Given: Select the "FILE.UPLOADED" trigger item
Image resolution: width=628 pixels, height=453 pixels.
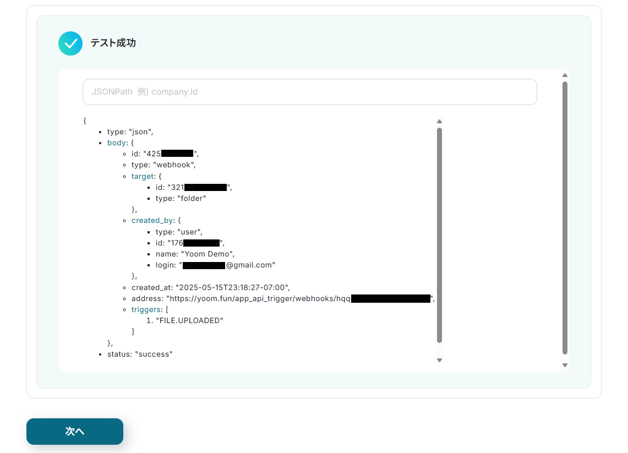Looking at the screenshot, I should click(x=189, y=320).
